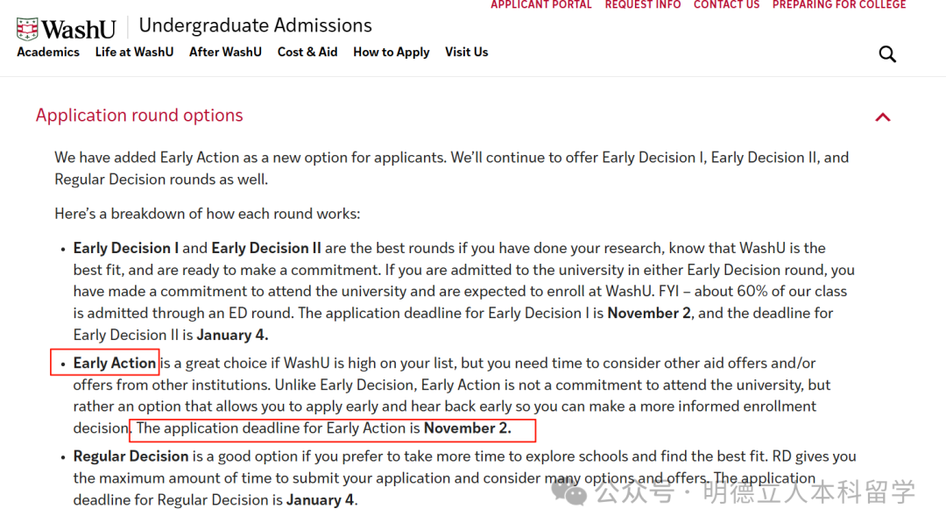This screenshot has height=530, width=946.
Task: Choose the Cost & Aid menu
Action: [x=307, y=52]
